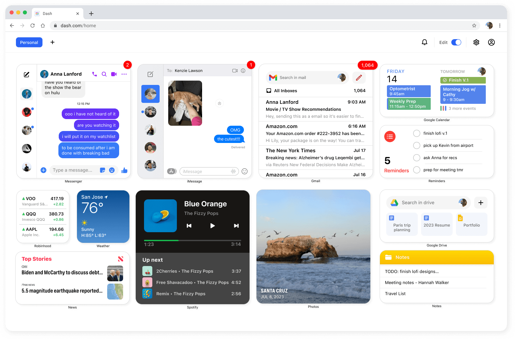Open Amazon.com 6:16 AM email
The image size is (515, 339).
316,133
